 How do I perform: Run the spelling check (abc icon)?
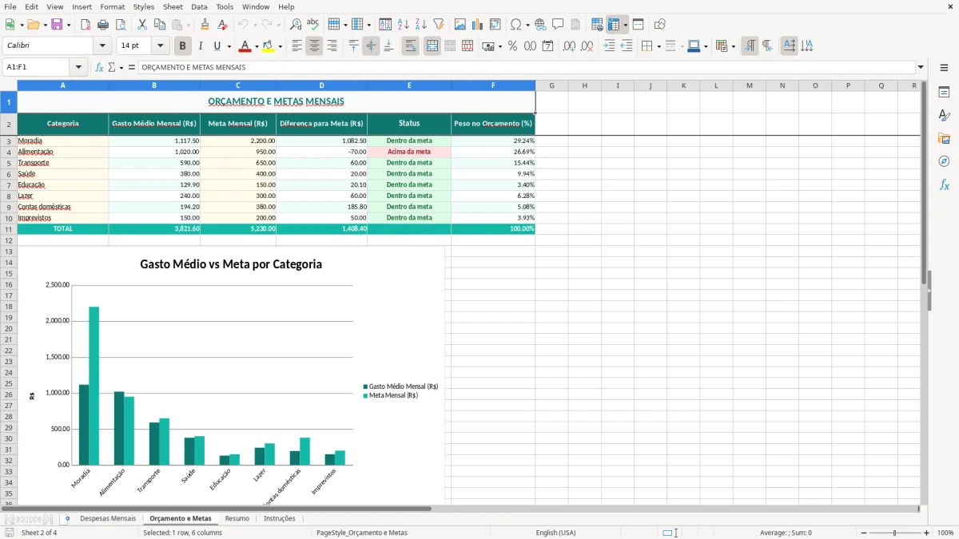(x=313, y=25)
